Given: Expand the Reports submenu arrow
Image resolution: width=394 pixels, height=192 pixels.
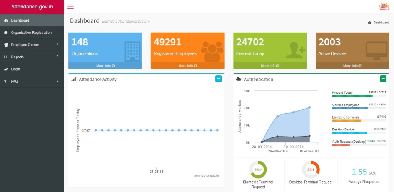Looking at the screenshot, I should [x=57, y=56].
